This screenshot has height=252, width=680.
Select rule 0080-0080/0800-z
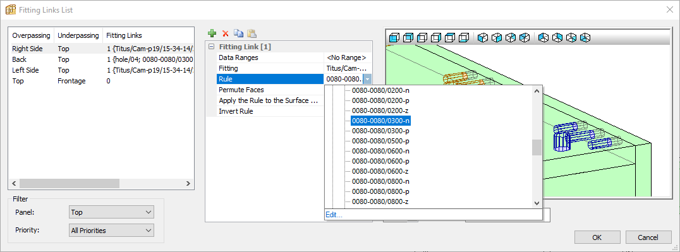[380, 201]
